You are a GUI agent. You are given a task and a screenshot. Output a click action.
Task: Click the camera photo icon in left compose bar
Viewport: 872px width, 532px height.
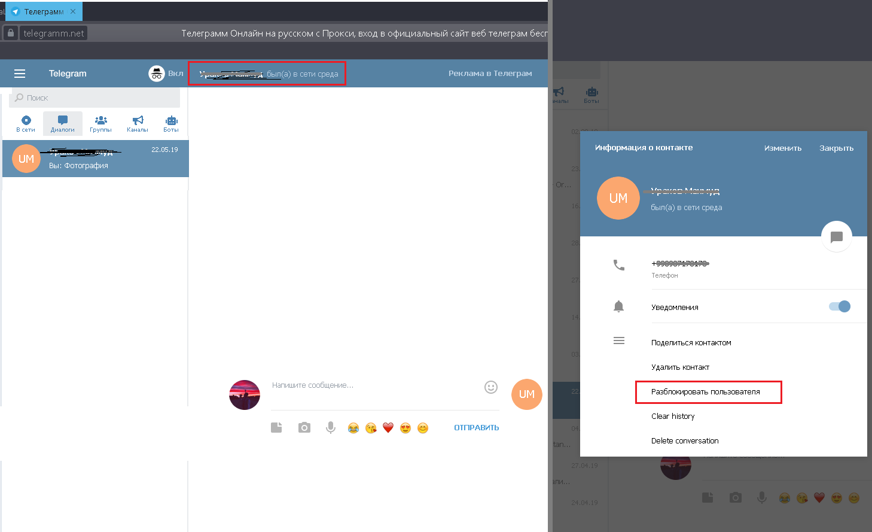coord(304,427)
